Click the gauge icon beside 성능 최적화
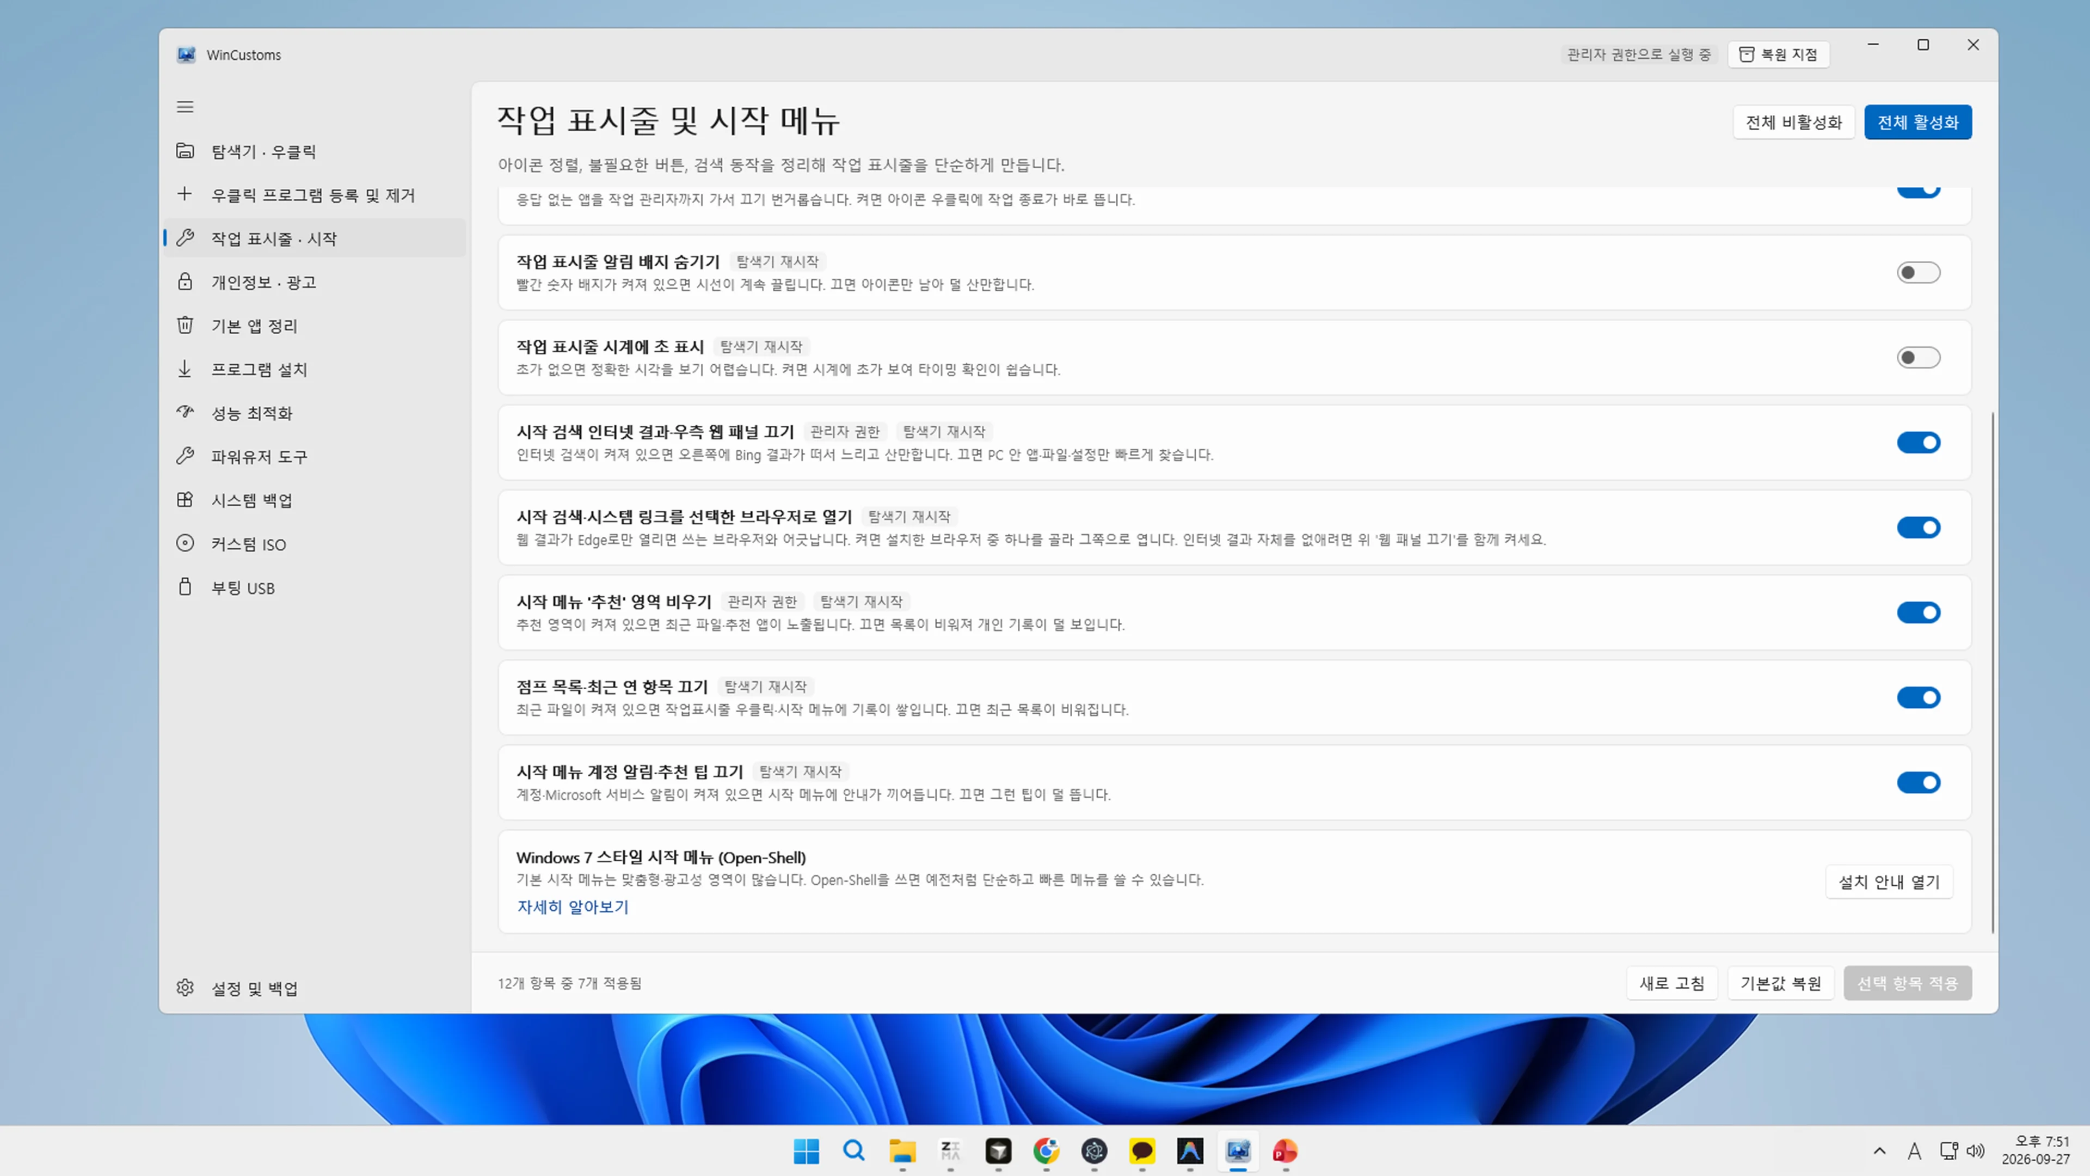The image size is (2090, 1176). (x=185, y=412)
